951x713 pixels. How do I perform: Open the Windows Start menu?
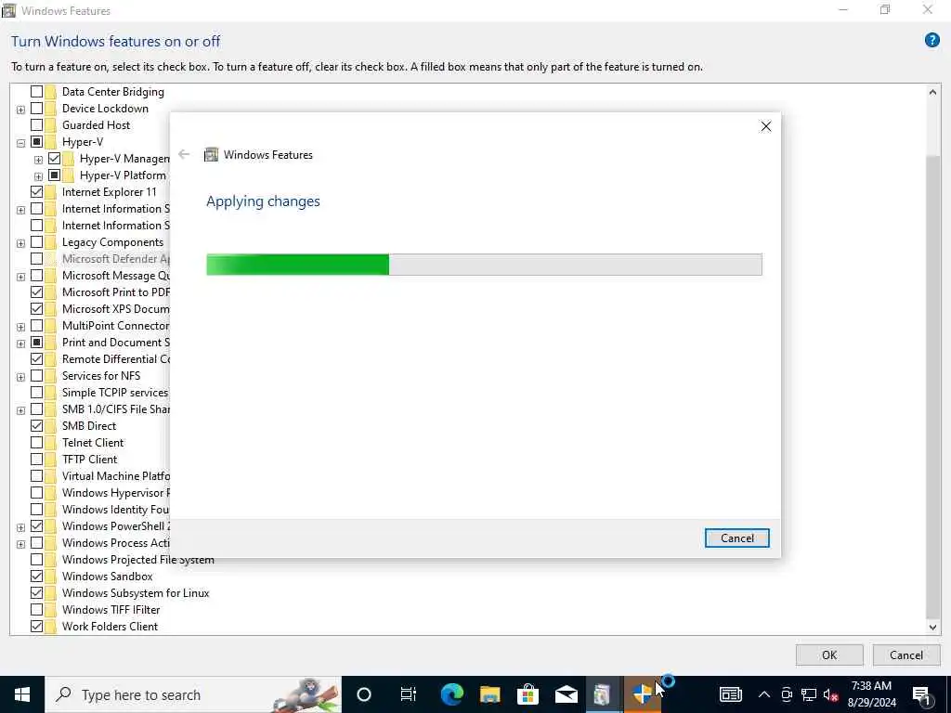pos(22,694)
